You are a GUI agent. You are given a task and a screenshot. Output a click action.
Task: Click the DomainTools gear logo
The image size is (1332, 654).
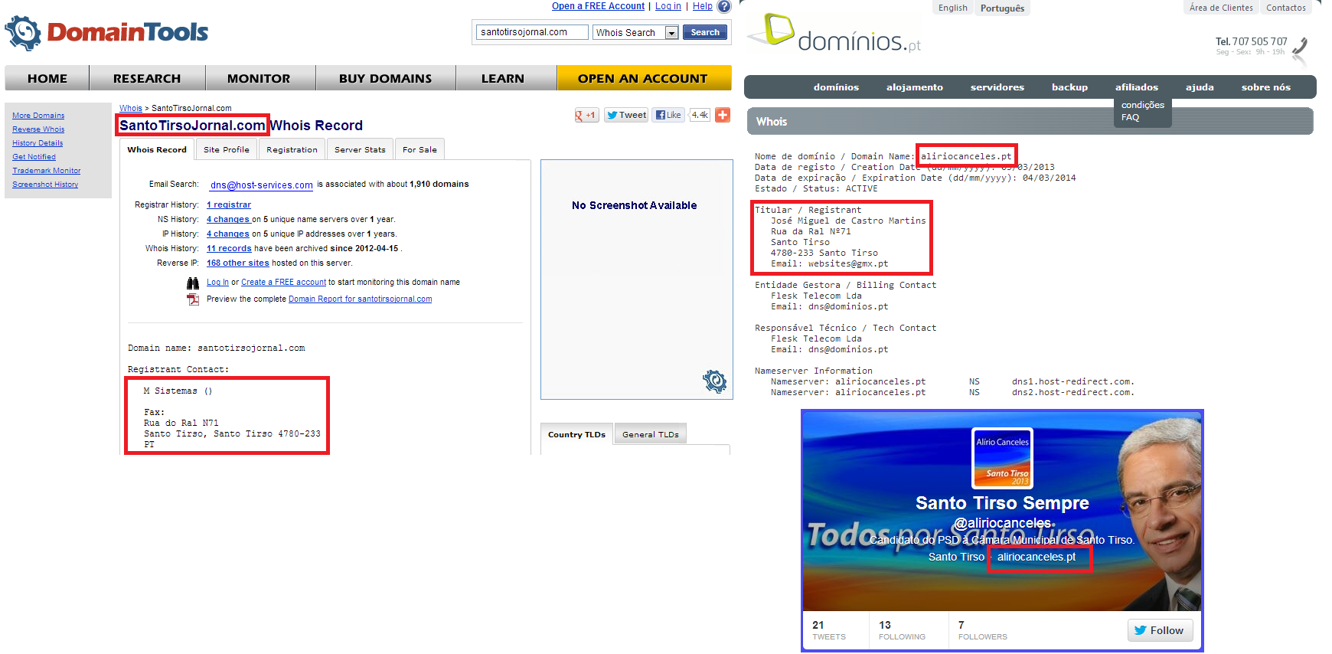[x=23, y=33]
